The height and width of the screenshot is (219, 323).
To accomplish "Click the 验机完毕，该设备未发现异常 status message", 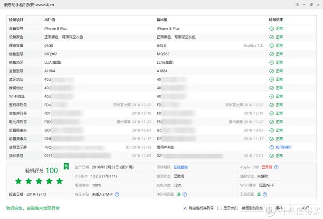I will coord(33,208).
